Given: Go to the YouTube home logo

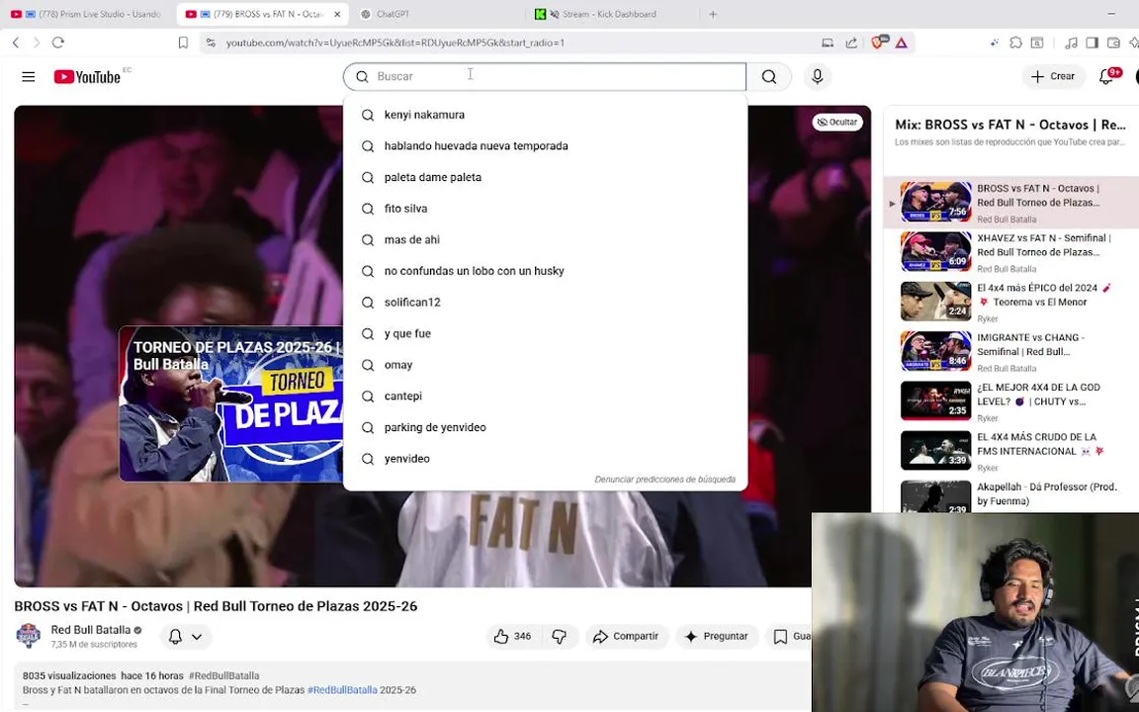Looking at the screenshot, I should (87, 76).
